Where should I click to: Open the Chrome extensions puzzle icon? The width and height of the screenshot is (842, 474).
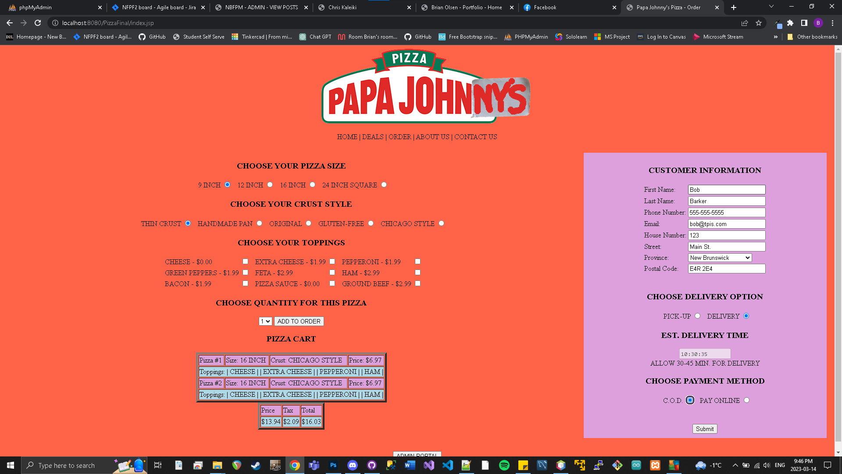(x=790, y=23)
